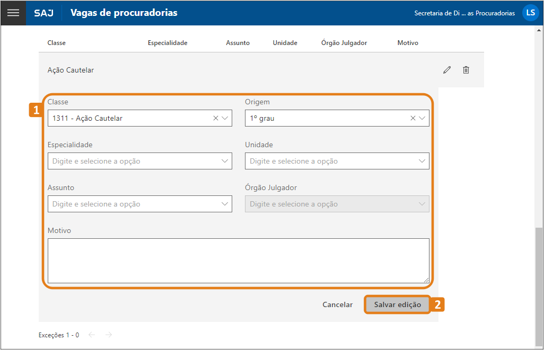Save changes with Salvar edição

(397, 304)
